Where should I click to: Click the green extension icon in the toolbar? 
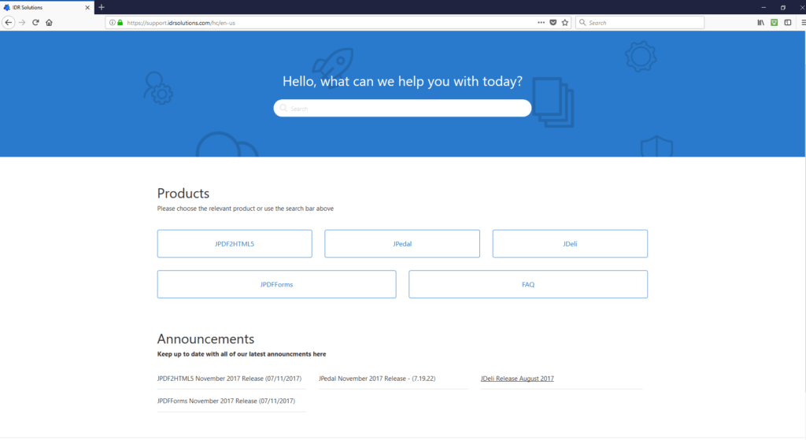[x=775, y=23]
